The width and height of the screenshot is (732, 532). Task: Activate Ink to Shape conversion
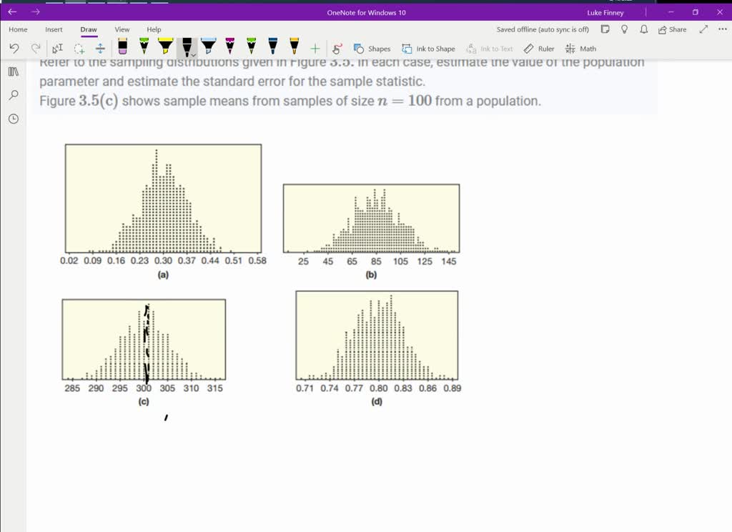point(429,49)
